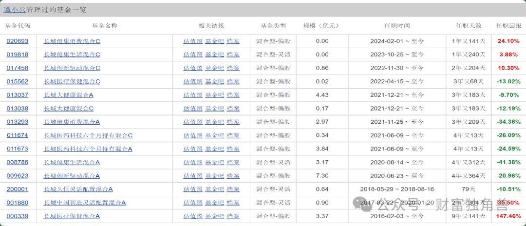
Task: Open fund 长城健康生活混合C
Action: pos(72,55)
